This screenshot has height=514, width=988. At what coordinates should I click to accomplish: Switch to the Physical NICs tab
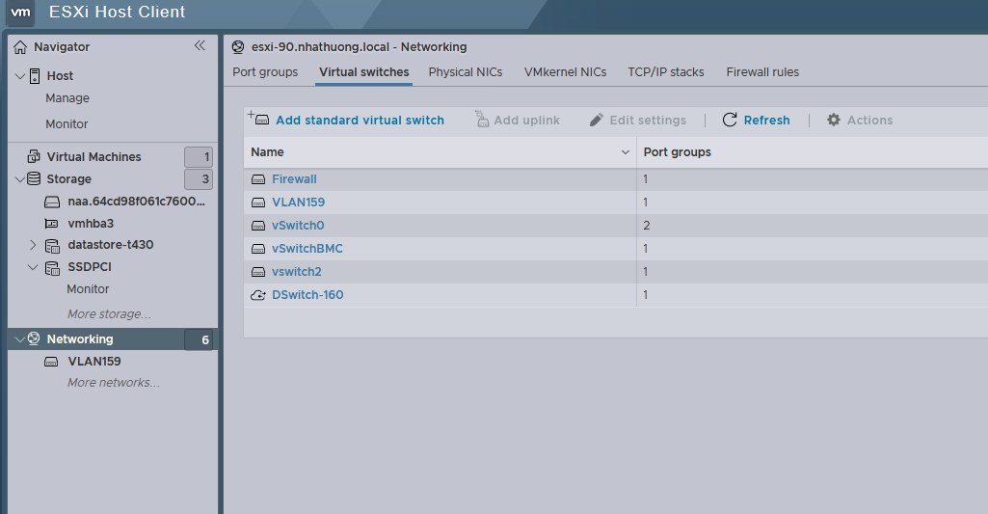click(x=466, y=72)
